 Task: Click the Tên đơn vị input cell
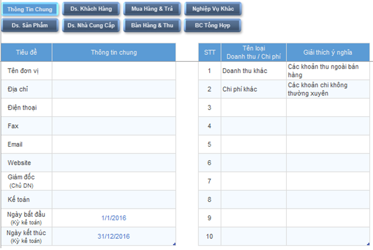(113, 71)
